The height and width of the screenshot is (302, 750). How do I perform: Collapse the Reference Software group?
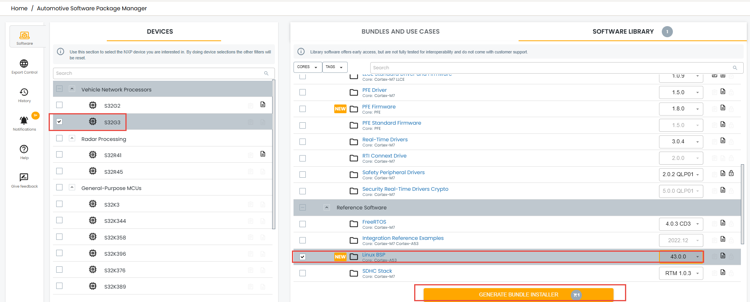(x=327, y=207)
